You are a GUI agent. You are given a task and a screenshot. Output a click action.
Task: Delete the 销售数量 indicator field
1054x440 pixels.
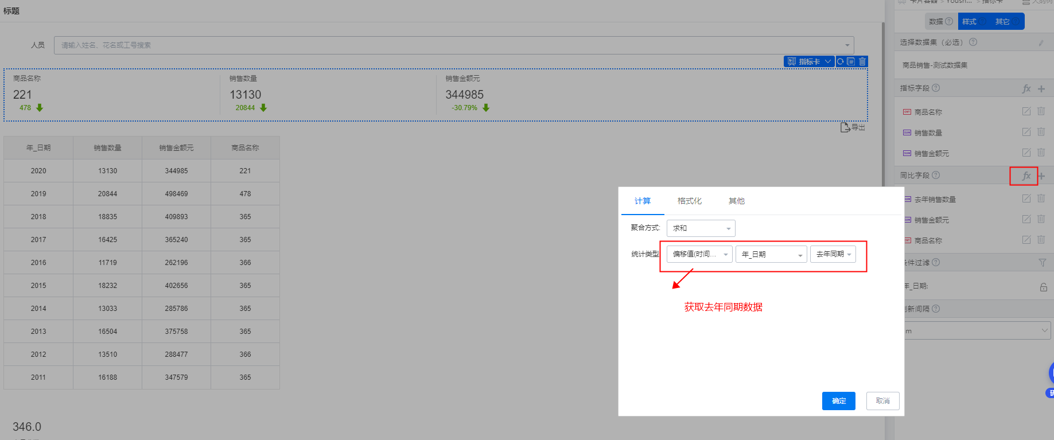pos(1041,132)
